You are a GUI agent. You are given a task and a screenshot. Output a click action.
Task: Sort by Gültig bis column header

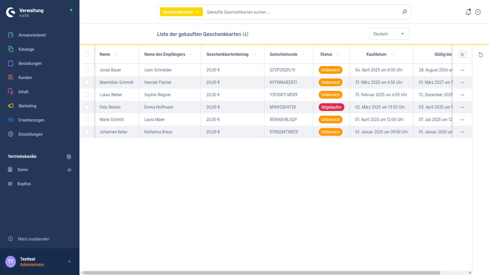[x=443, y=54]
